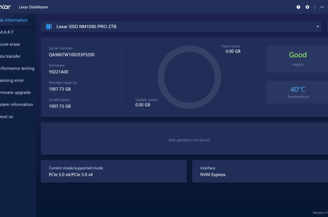Image resolution: width=328 pixels, height=217 pixels.
Task: Click the Used space 0.00 GB value
Action: [233, 51]
